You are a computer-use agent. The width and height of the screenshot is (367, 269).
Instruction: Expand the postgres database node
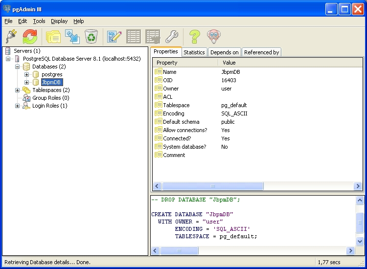27,74
